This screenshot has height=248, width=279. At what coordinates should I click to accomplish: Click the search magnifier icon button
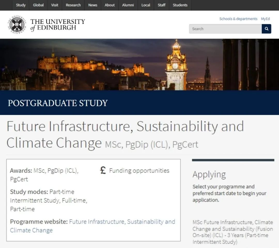pos(266,29)
